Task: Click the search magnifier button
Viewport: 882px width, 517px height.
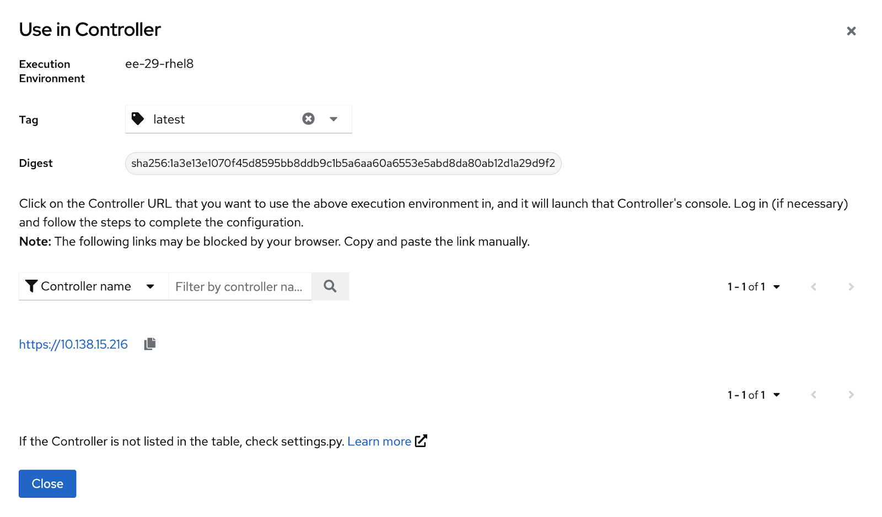Action: point(330,286)
